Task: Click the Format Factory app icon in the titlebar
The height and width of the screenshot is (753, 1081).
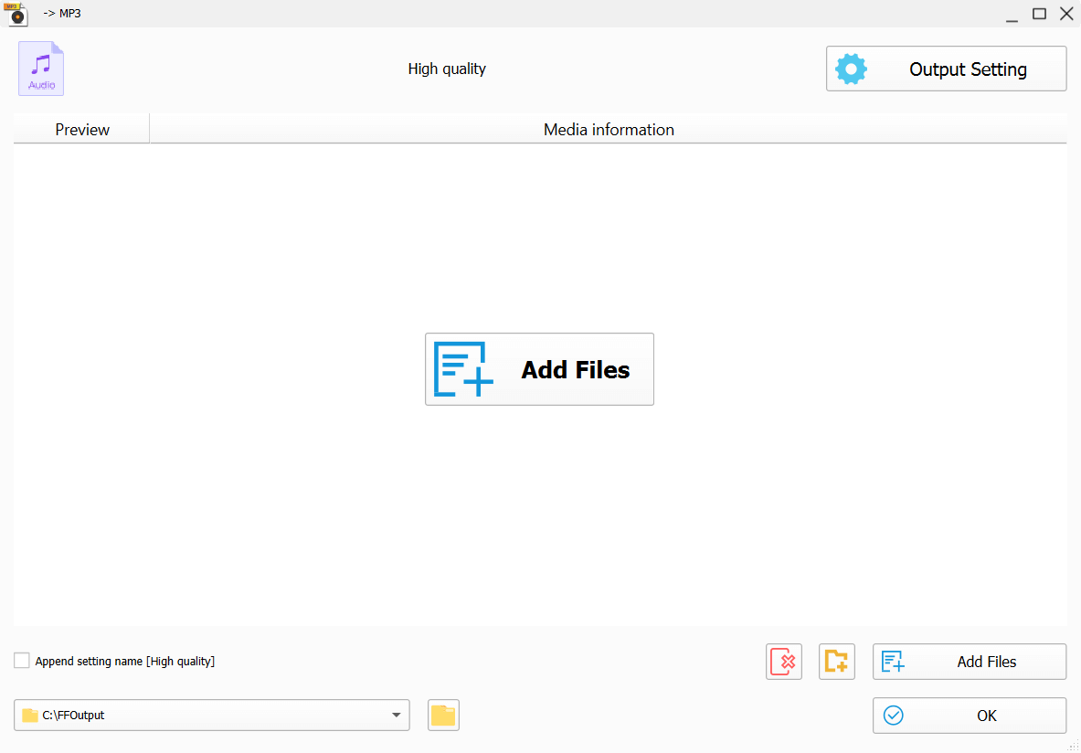Action: click(17, 14)
